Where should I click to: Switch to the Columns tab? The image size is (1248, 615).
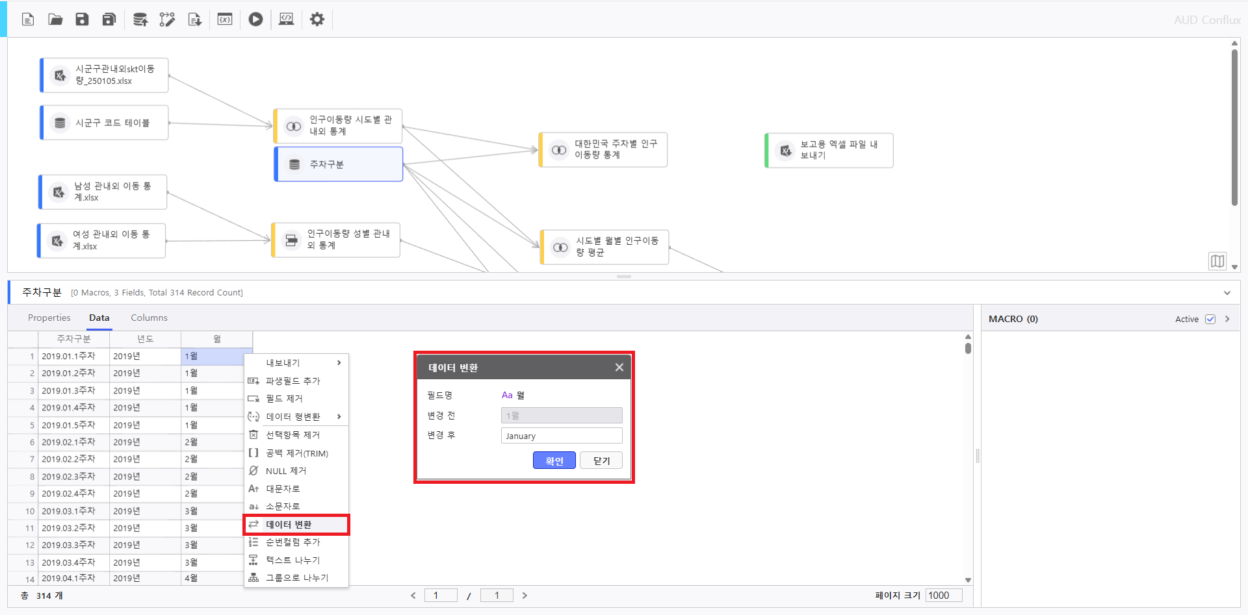click(149, 318)
